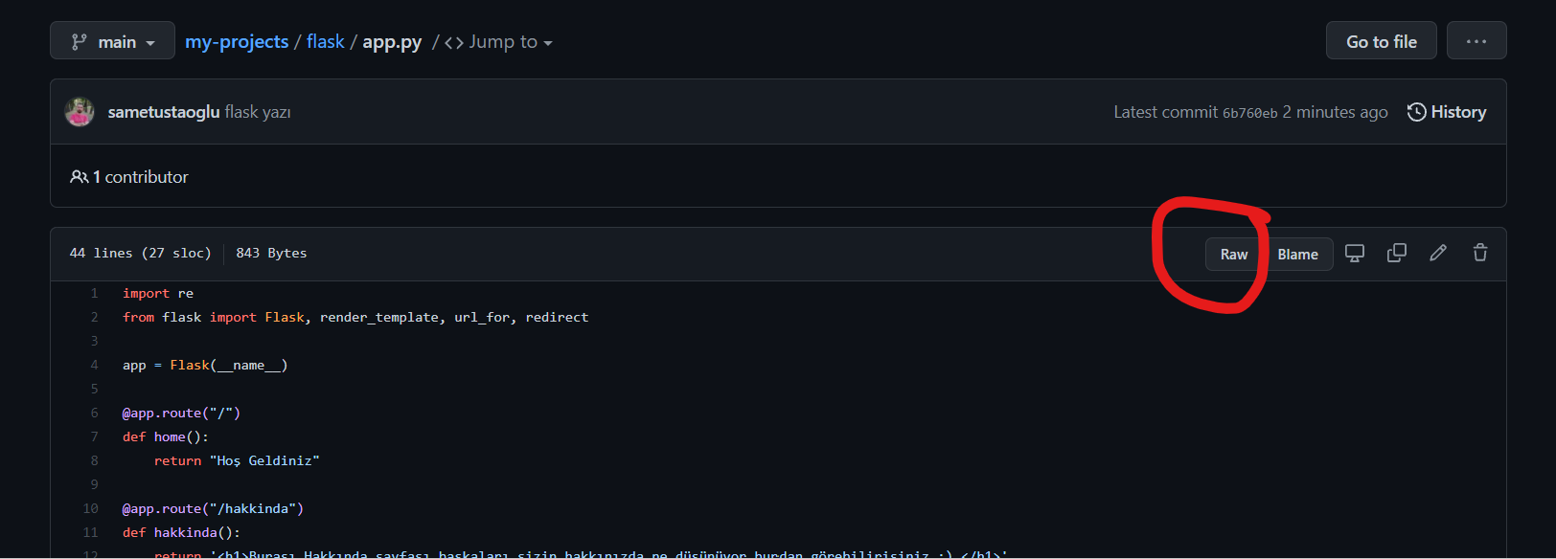View the file History
Image resolution: width=1556 pixels, height=559 pixels.
tap(1447, 112)
